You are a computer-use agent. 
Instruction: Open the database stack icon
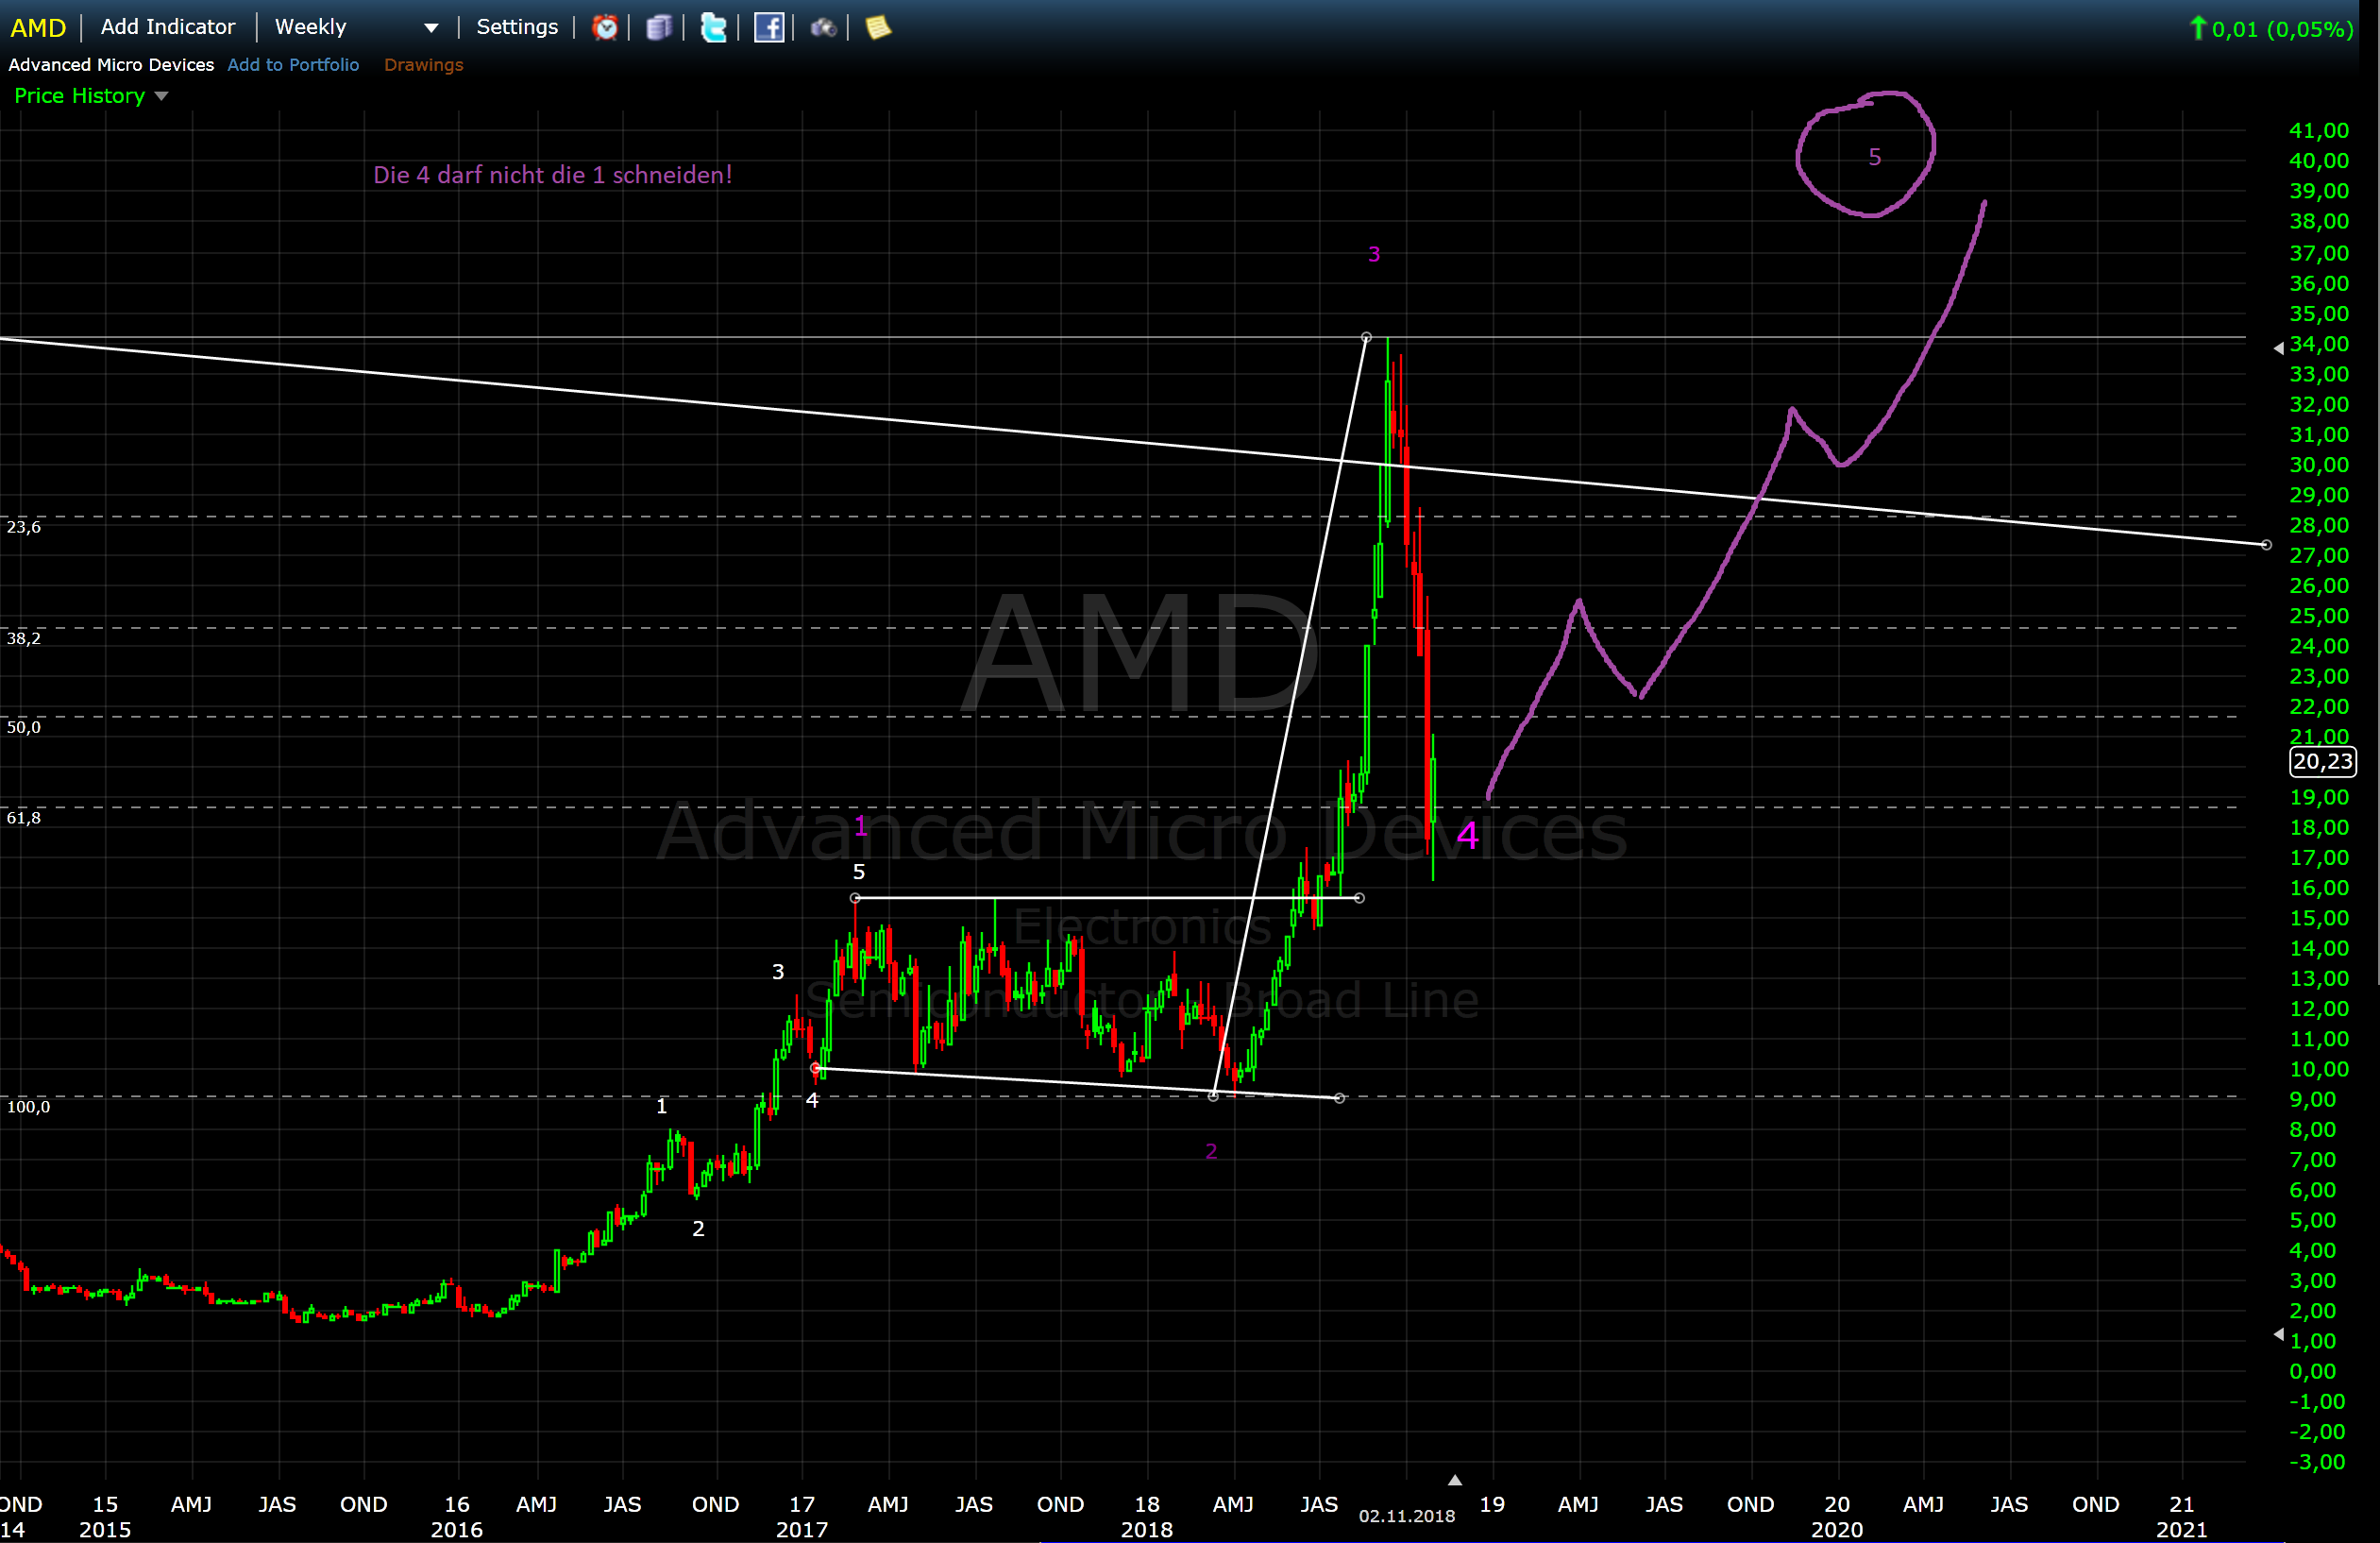click(x=658, y=27)
